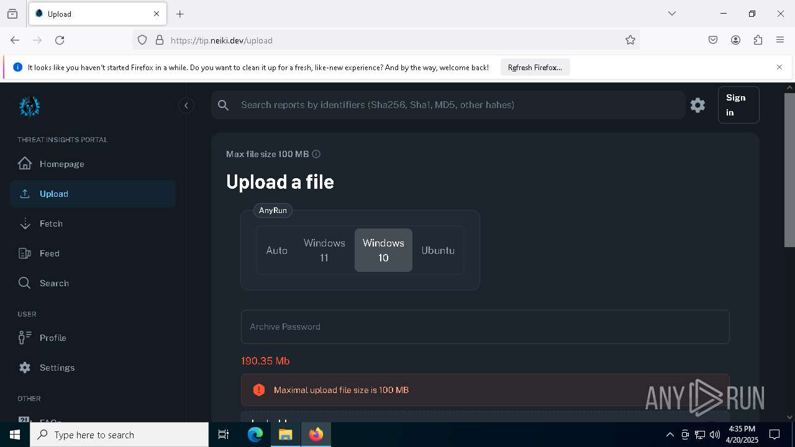Click the address bar URL
Viewport: 795px width, 447px height.
coord(221,40)
